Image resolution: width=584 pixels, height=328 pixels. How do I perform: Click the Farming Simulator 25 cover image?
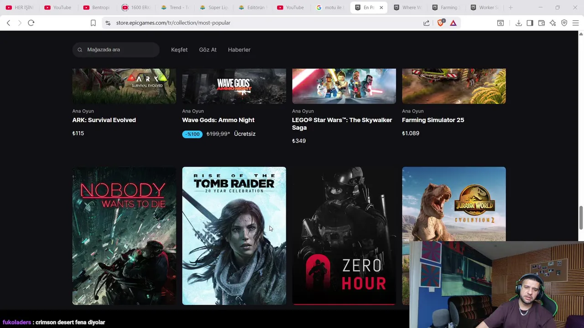click(x=454, y=86)
